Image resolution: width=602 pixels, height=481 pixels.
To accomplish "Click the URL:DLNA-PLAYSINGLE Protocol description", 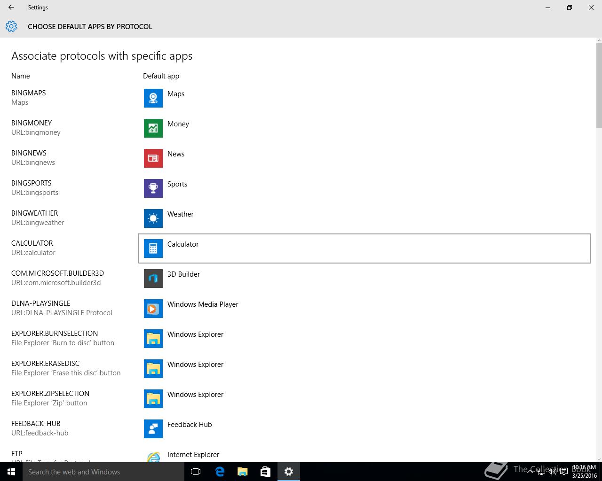I will click(x=62, y=313).
